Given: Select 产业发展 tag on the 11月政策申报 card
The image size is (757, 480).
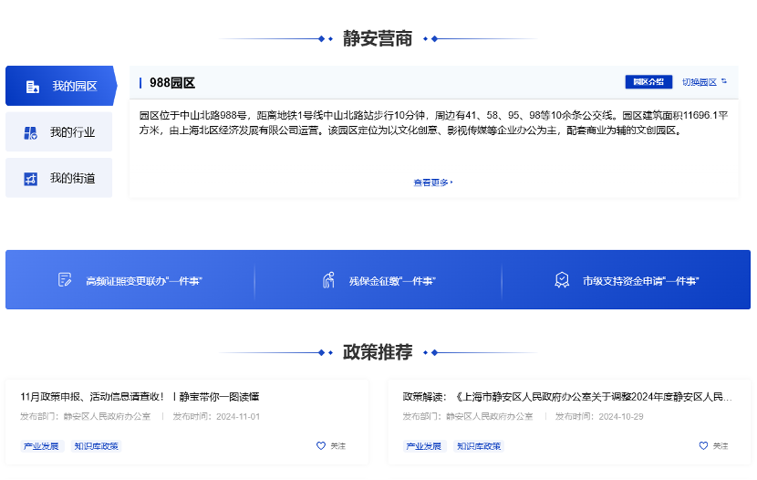Looking at the screenshot, I should (x=40, y=446).
